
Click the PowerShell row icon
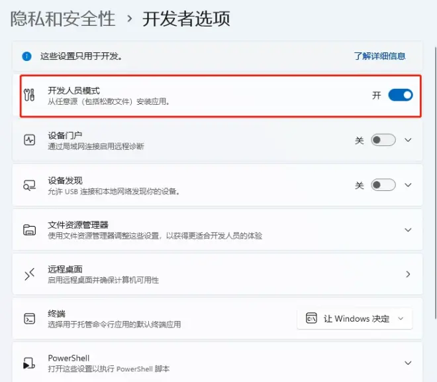(29, 363)
